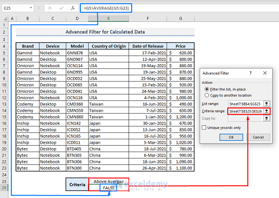
Task: Click the Insert Function fx icon
Action: coord(73,8)
